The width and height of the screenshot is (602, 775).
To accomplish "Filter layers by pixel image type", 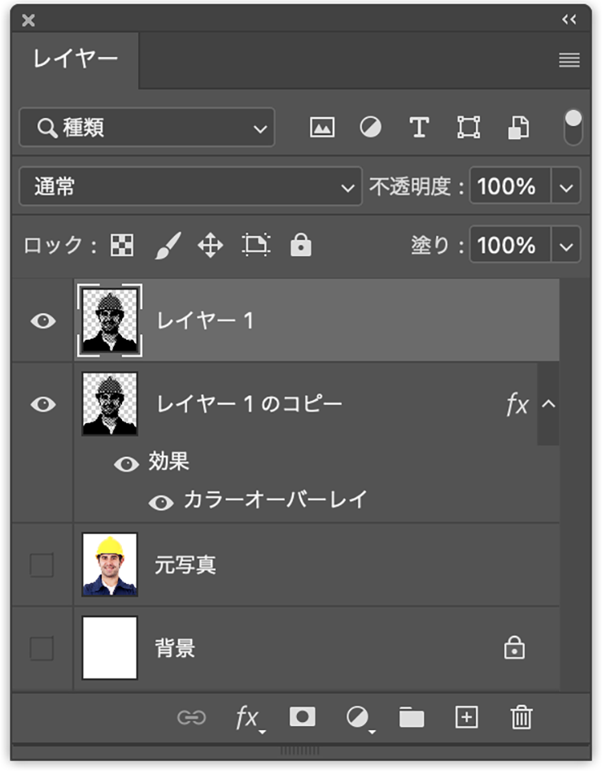I will point(322,128).
